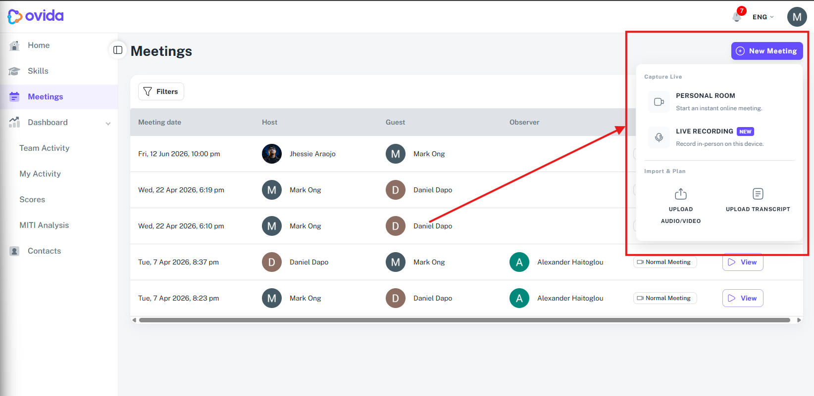
Task: View the 7 Apr 8:23 pm meeting
Action: (x=743, y=298)
